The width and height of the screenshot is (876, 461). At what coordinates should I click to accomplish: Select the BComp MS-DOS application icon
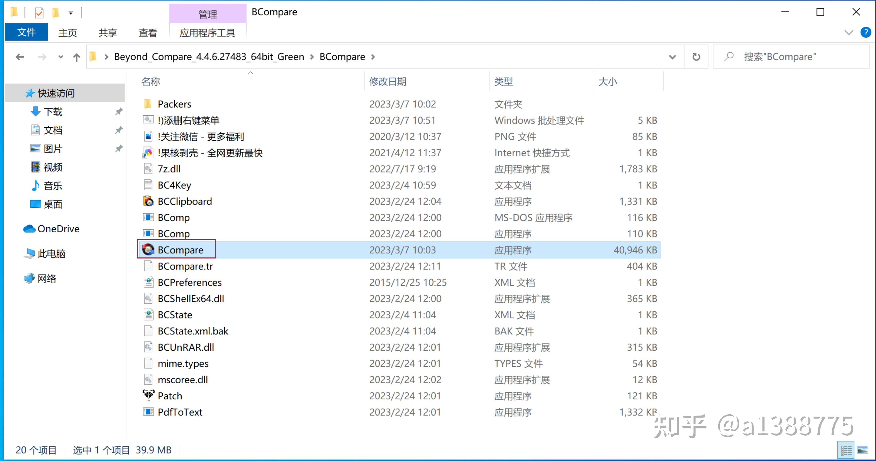click(148, 217)
